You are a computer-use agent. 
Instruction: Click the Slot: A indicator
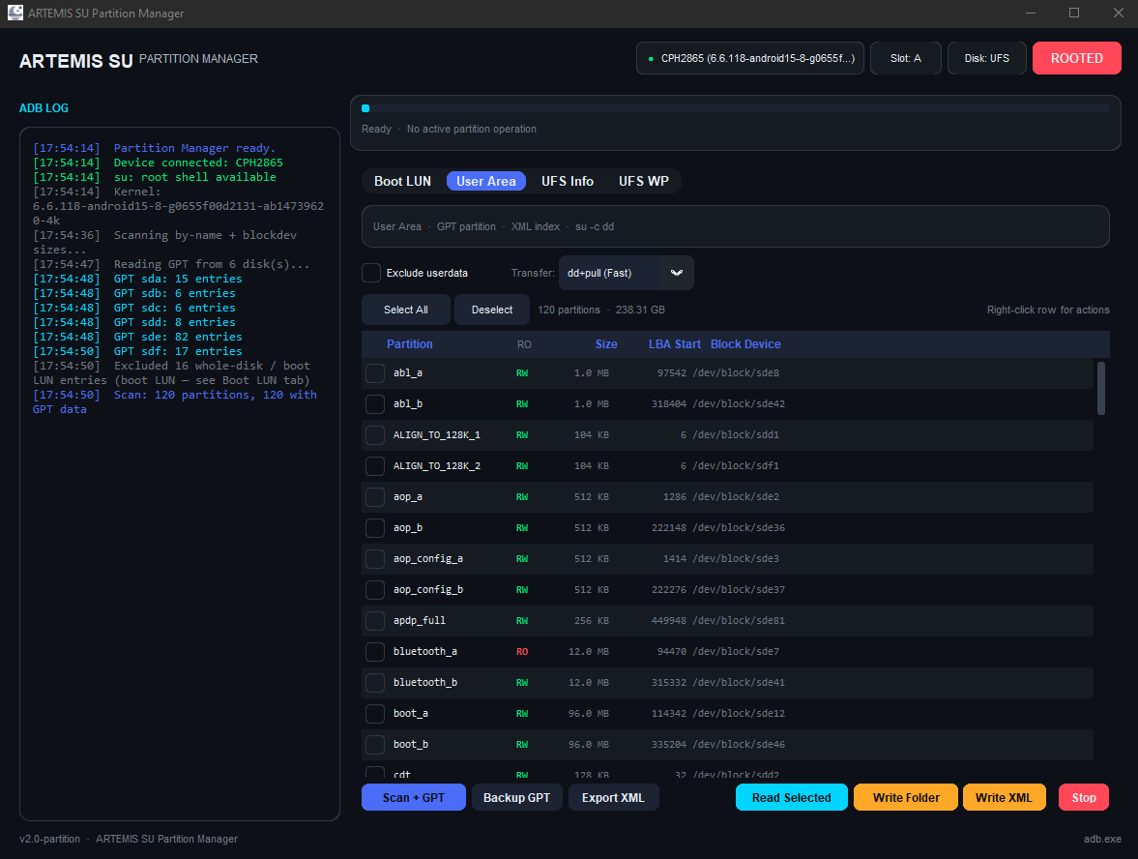(x=906, y=58)
